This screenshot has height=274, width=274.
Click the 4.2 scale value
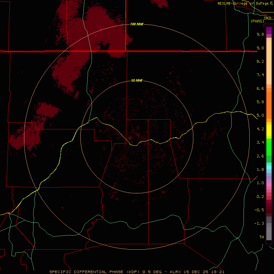click(x=260, y=129)
